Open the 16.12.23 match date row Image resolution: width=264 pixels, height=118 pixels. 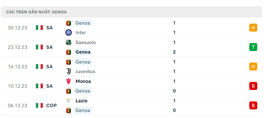(132, 67)
